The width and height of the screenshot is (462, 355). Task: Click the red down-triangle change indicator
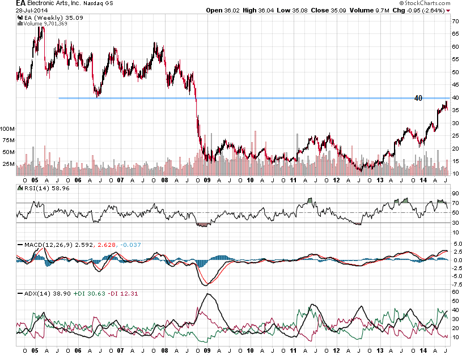pyautogui.click(x=448, y=11)
